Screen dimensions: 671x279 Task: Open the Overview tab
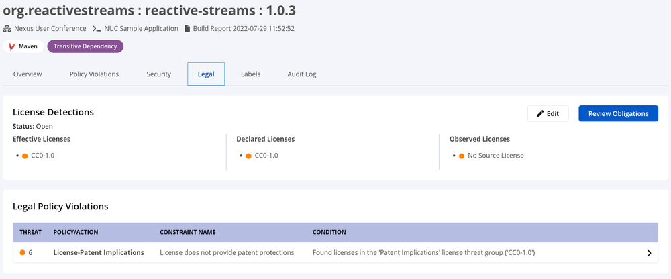28,74
